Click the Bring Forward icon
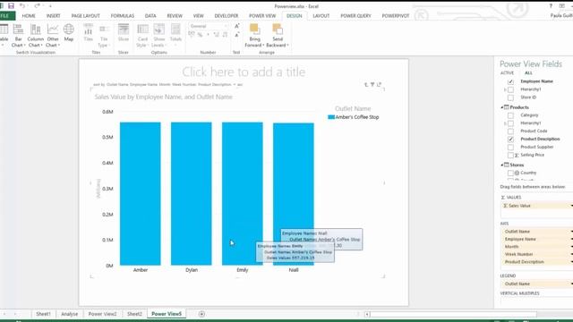 point(254,36)
